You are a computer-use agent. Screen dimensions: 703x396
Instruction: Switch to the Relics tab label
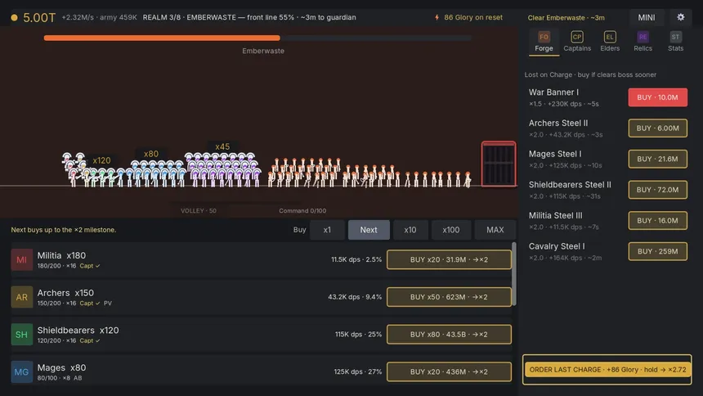pyautogui.click(x=643, y=48)
